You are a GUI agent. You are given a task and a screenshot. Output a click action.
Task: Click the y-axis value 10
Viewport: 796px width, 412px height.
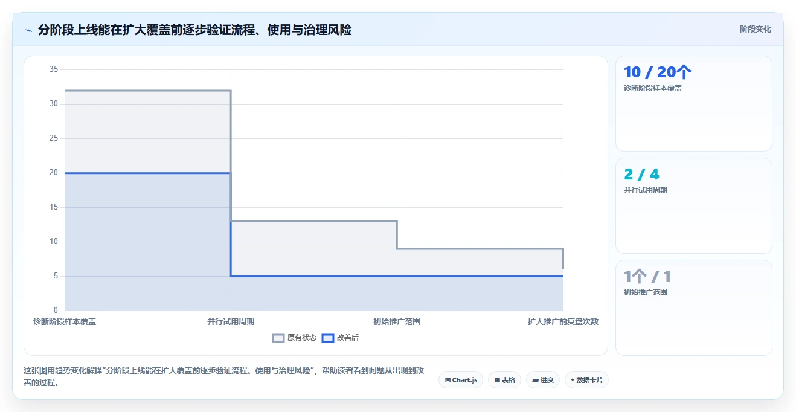point(53,242)
